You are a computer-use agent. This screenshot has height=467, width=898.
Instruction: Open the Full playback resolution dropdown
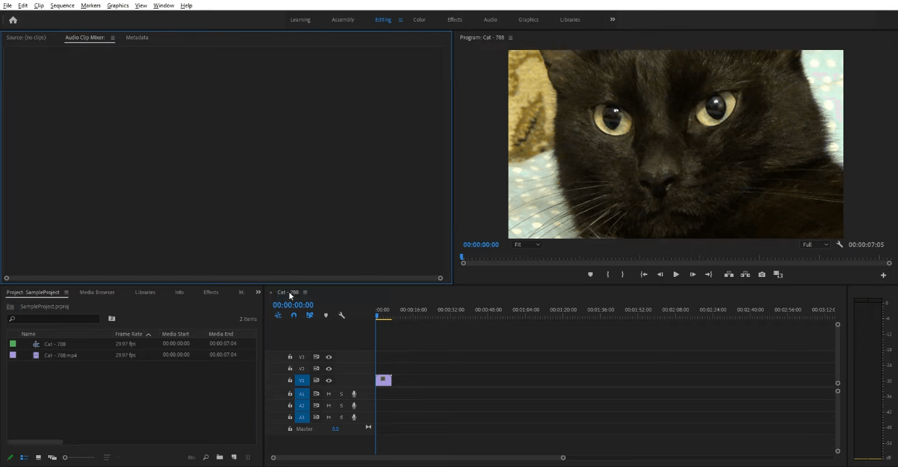point(816,245)
